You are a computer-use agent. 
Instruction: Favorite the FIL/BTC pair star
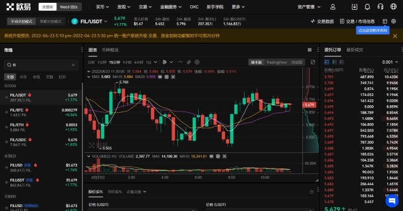pos(6,112)
